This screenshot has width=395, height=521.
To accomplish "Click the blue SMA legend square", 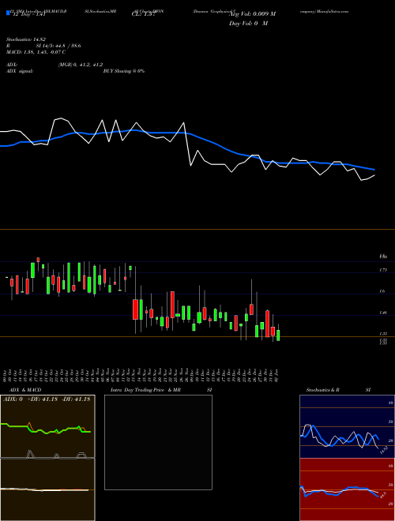I will click(9, 13).
